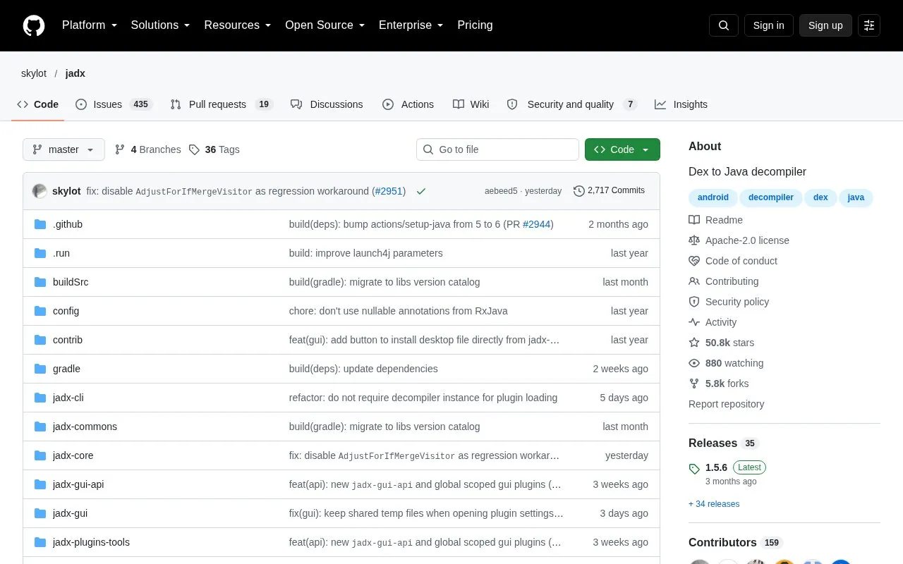Open appearance settings icon in header
The image size is (903, 564).
click(869, 25)
